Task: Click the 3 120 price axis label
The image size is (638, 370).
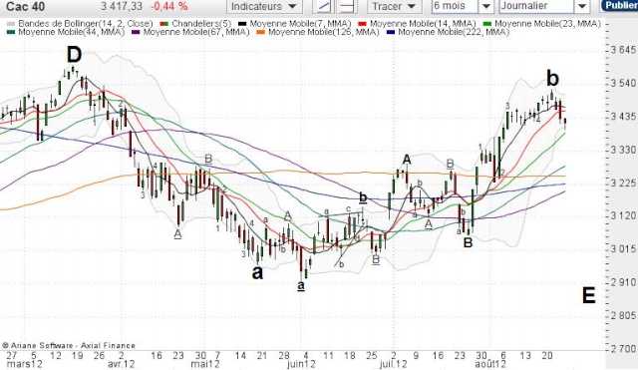Action: tap(623, 215)
